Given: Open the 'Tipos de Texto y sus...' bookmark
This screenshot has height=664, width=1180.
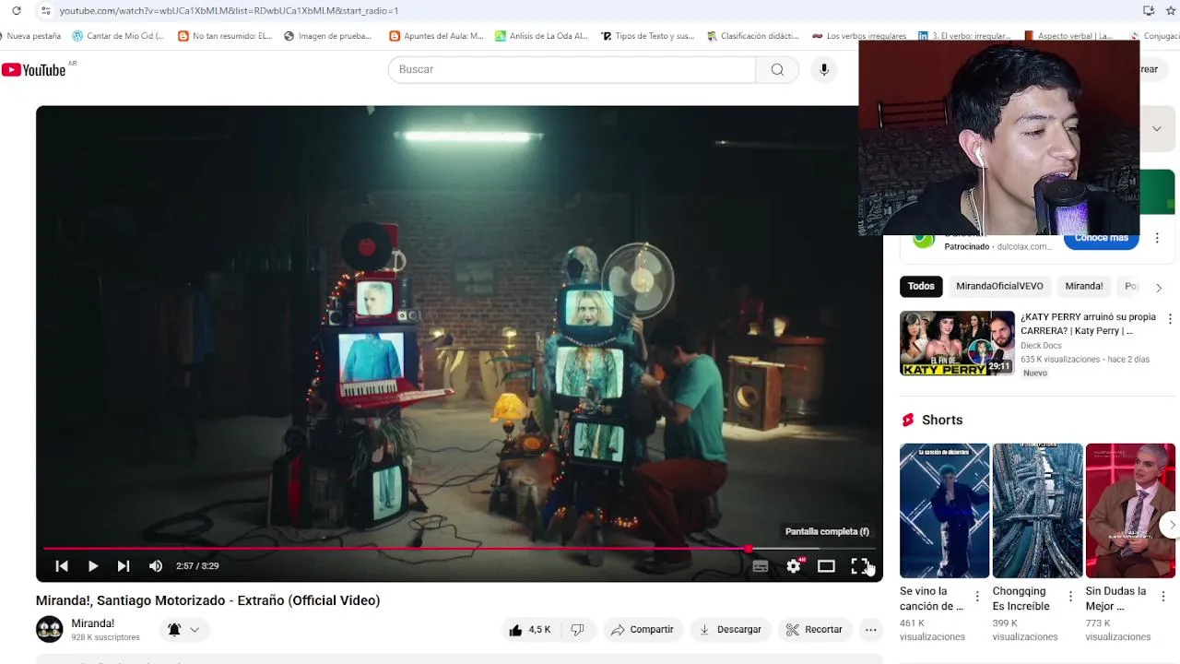Looking at the screenshot, I should tap(647, 36).
